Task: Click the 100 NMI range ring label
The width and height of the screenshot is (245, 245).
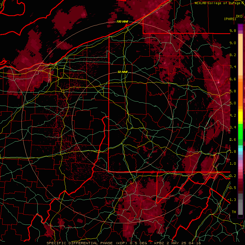Action: [122, 22]
